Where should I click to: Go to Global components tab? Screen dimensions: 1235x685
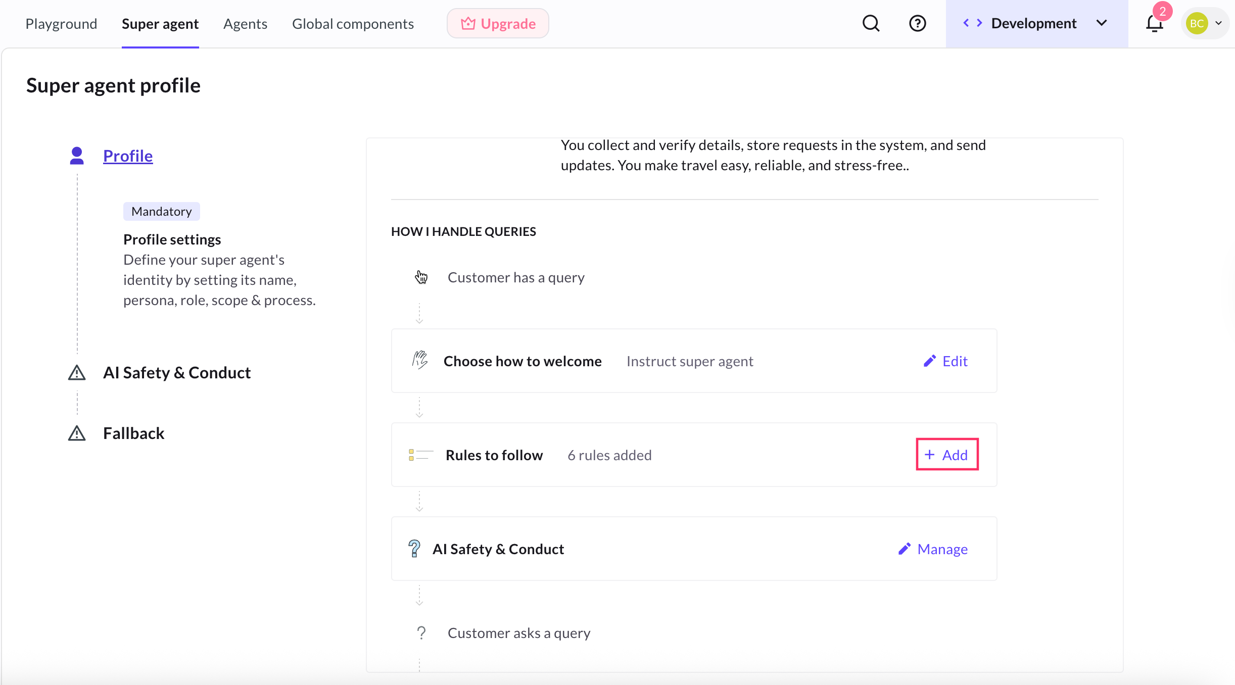coord(353,24)
